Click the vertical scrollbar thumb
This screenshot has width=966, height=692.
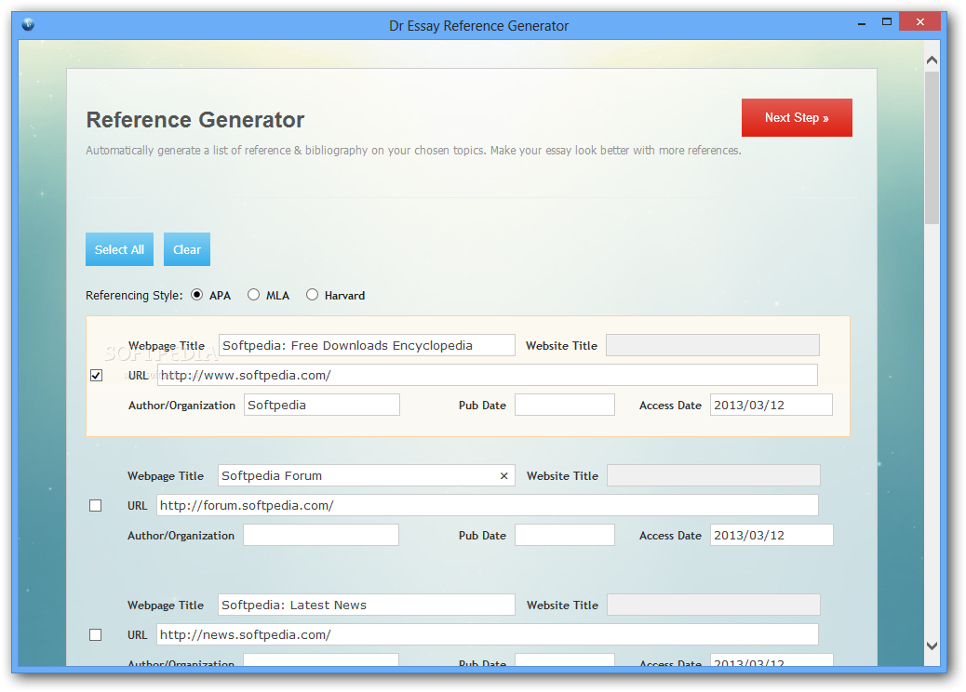[932, 148]
